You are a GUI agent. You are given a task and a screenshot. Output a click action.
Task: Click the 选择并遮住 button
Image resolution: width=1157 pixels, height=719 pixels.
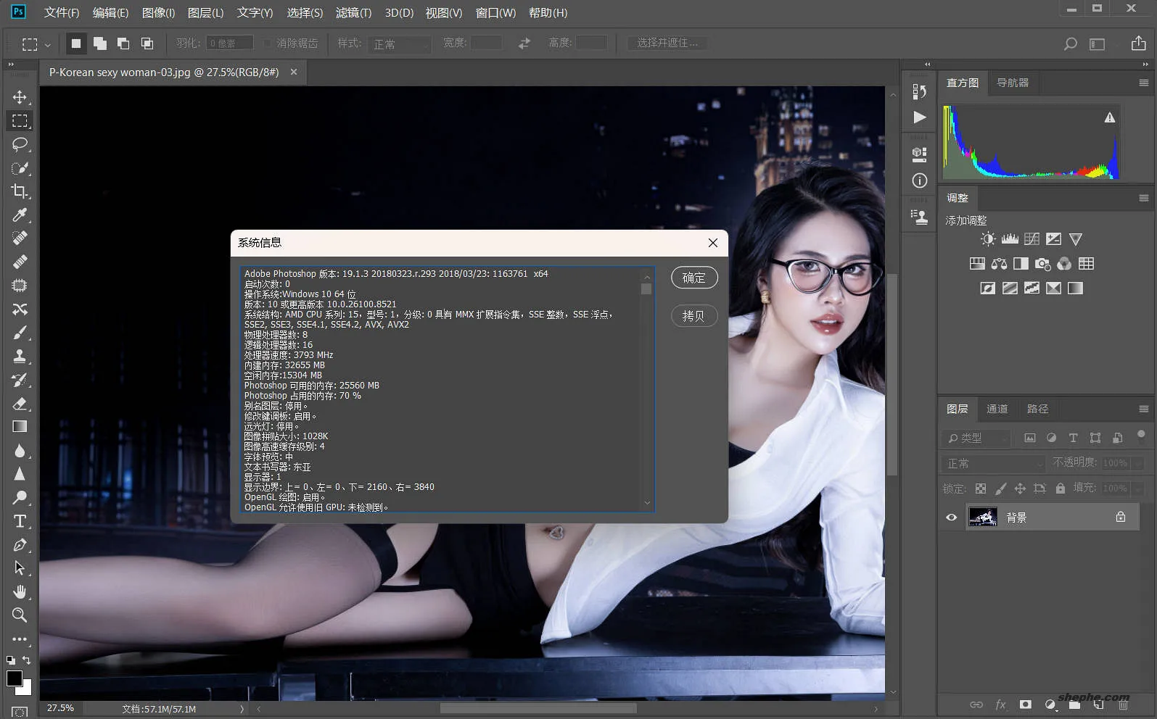[667, 43]
